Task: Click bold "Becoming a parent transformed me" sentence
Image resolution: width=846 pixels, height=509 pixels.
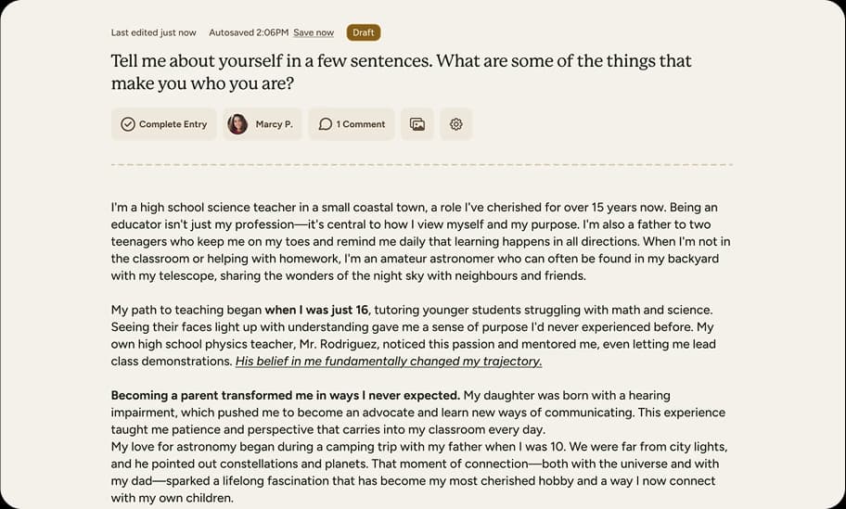Action: click(x=285, y=395)
